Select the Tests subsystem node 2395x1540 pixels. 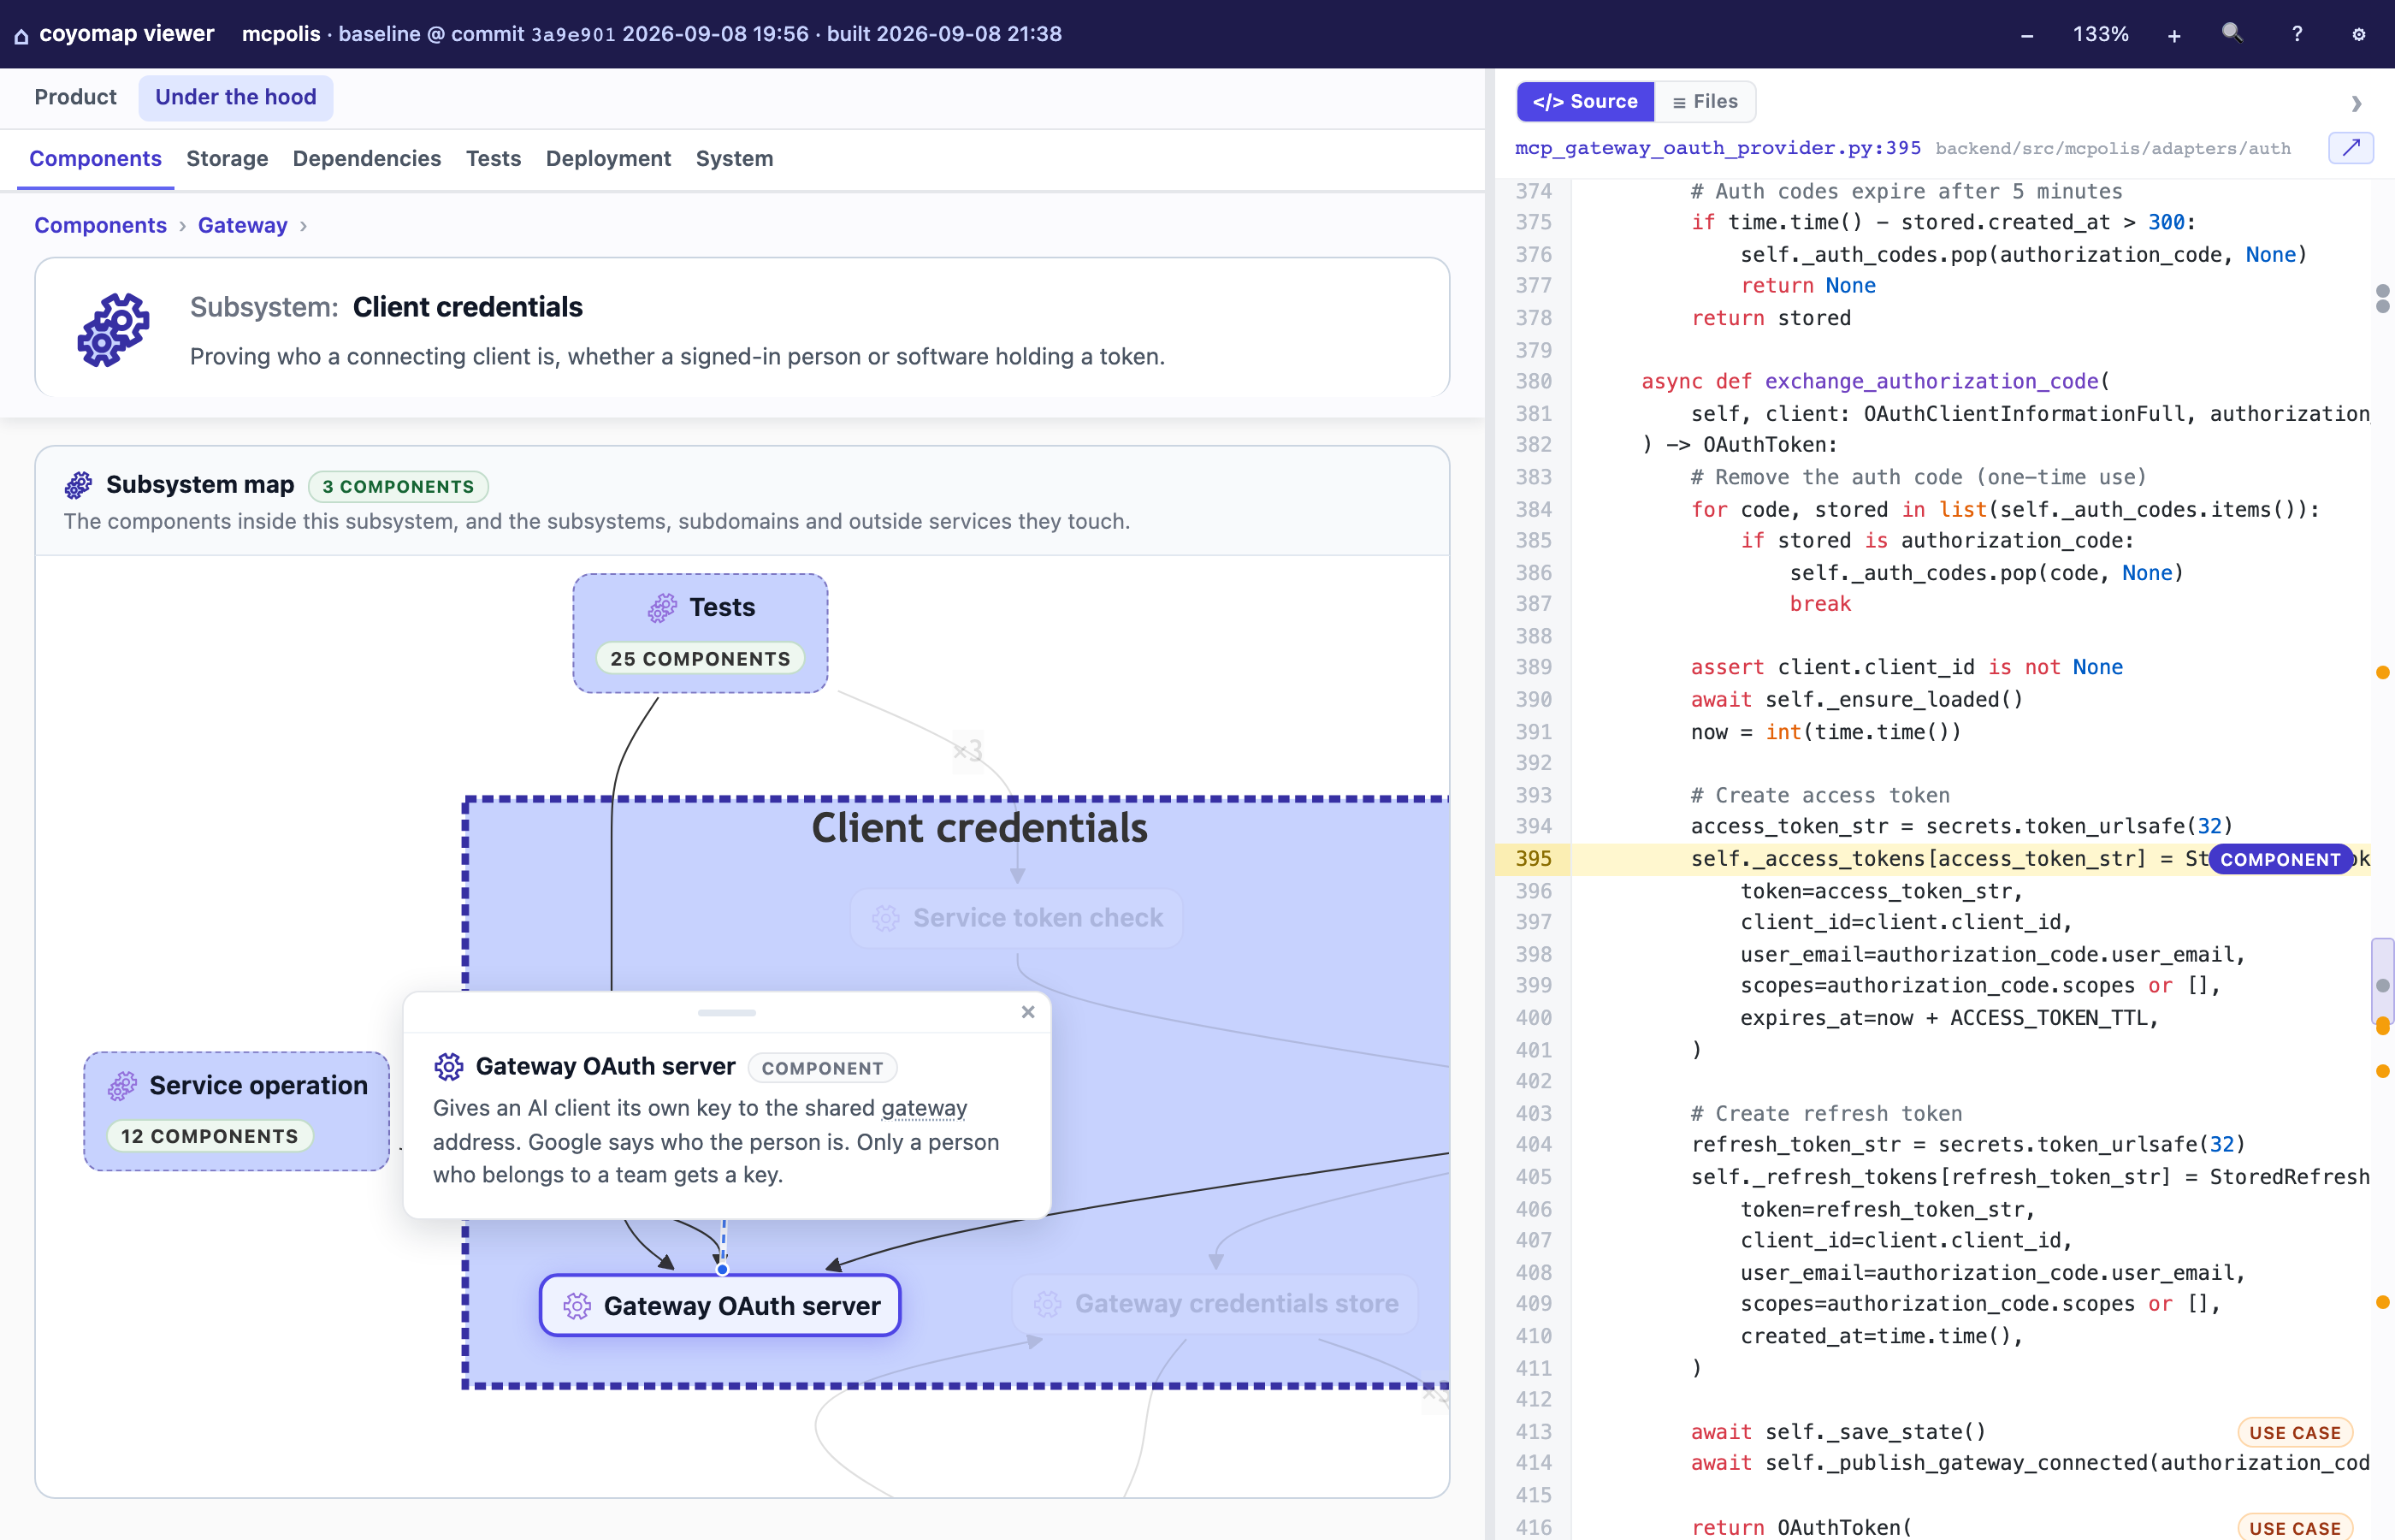(x=700, y=633)
